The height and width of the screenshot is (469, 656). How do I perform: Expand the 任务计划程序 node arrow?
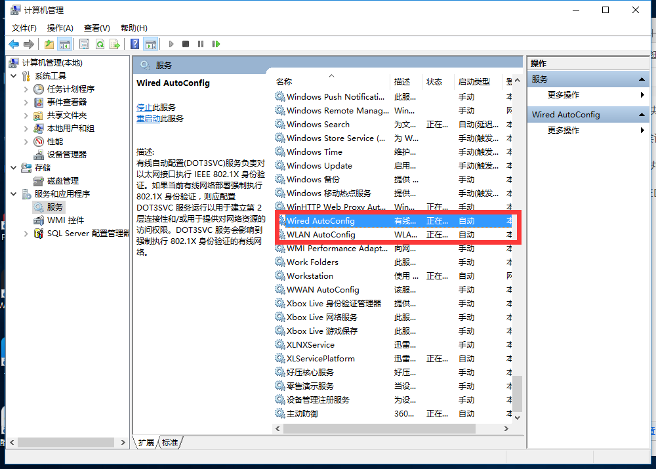point(26,89)
